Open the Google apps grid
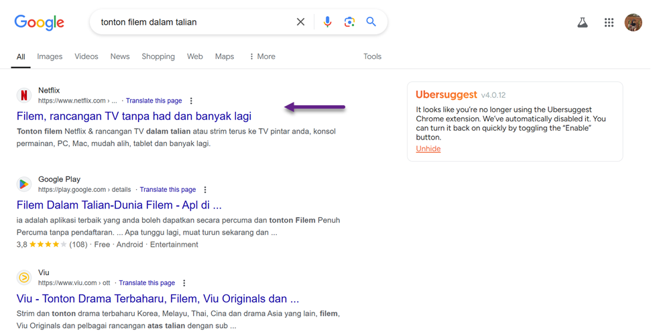This screenshot has height=336, width=651. [609, 22]
